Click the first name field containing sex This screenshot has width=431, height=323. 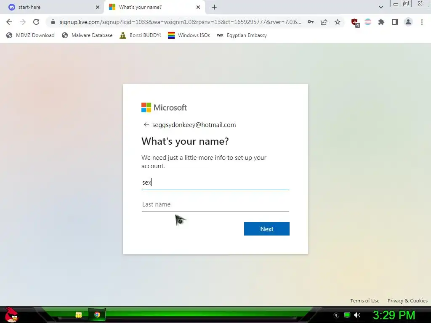click(215, 183)
